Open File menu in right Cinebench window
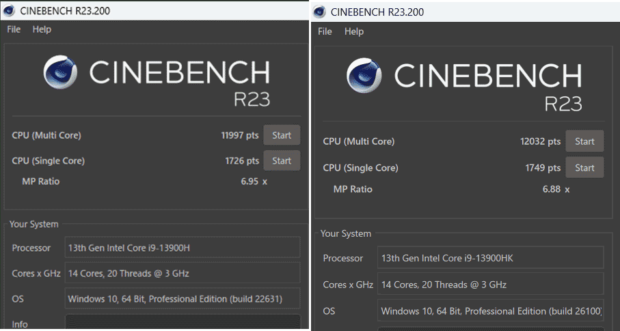 click(x=325, y=31)
